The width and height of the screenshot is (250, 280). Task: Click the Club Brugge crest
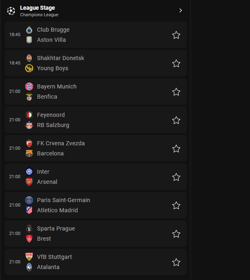29,30
